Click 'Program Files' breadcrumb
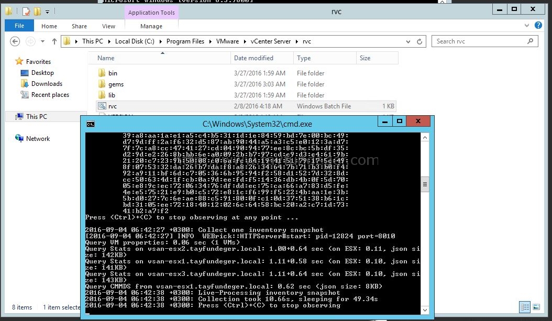This screenshot has width=552, height=321. point(185,41)
